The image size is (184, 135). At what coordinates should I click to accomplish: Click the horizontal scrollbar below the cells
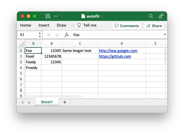tap(54, 96)
